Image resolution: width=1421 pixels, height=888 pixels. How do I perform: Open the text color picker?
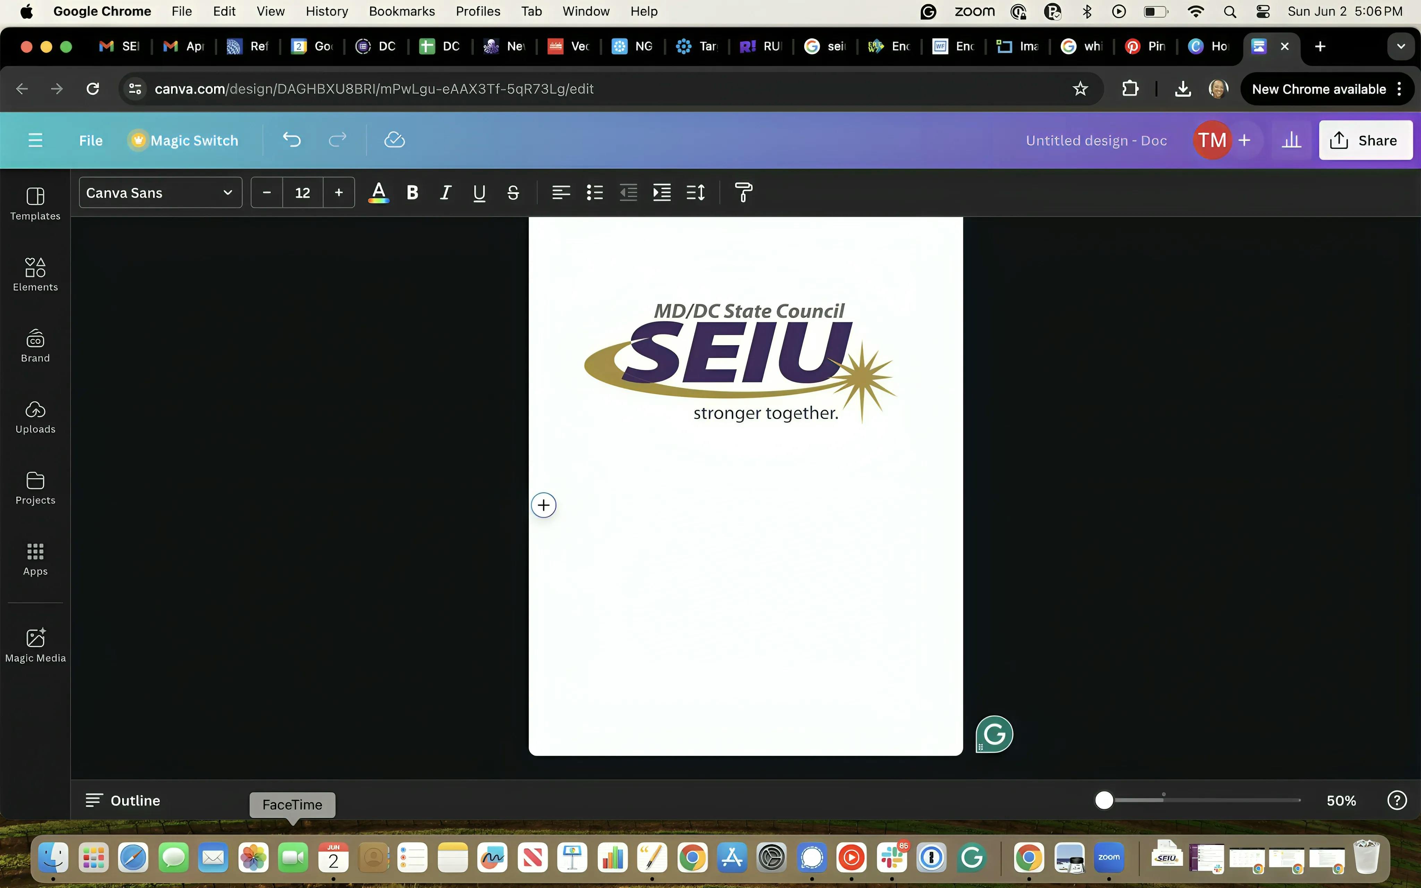click(379, 192)
